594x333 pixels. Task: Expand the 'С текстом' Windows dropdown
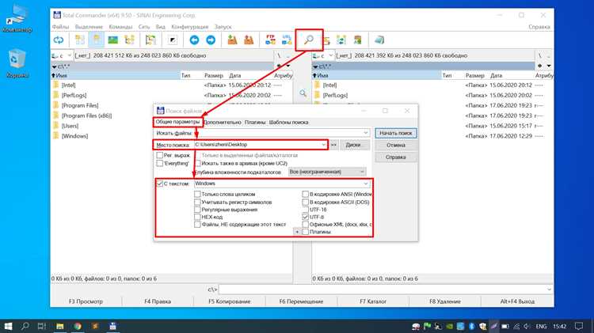click(366, 184)
